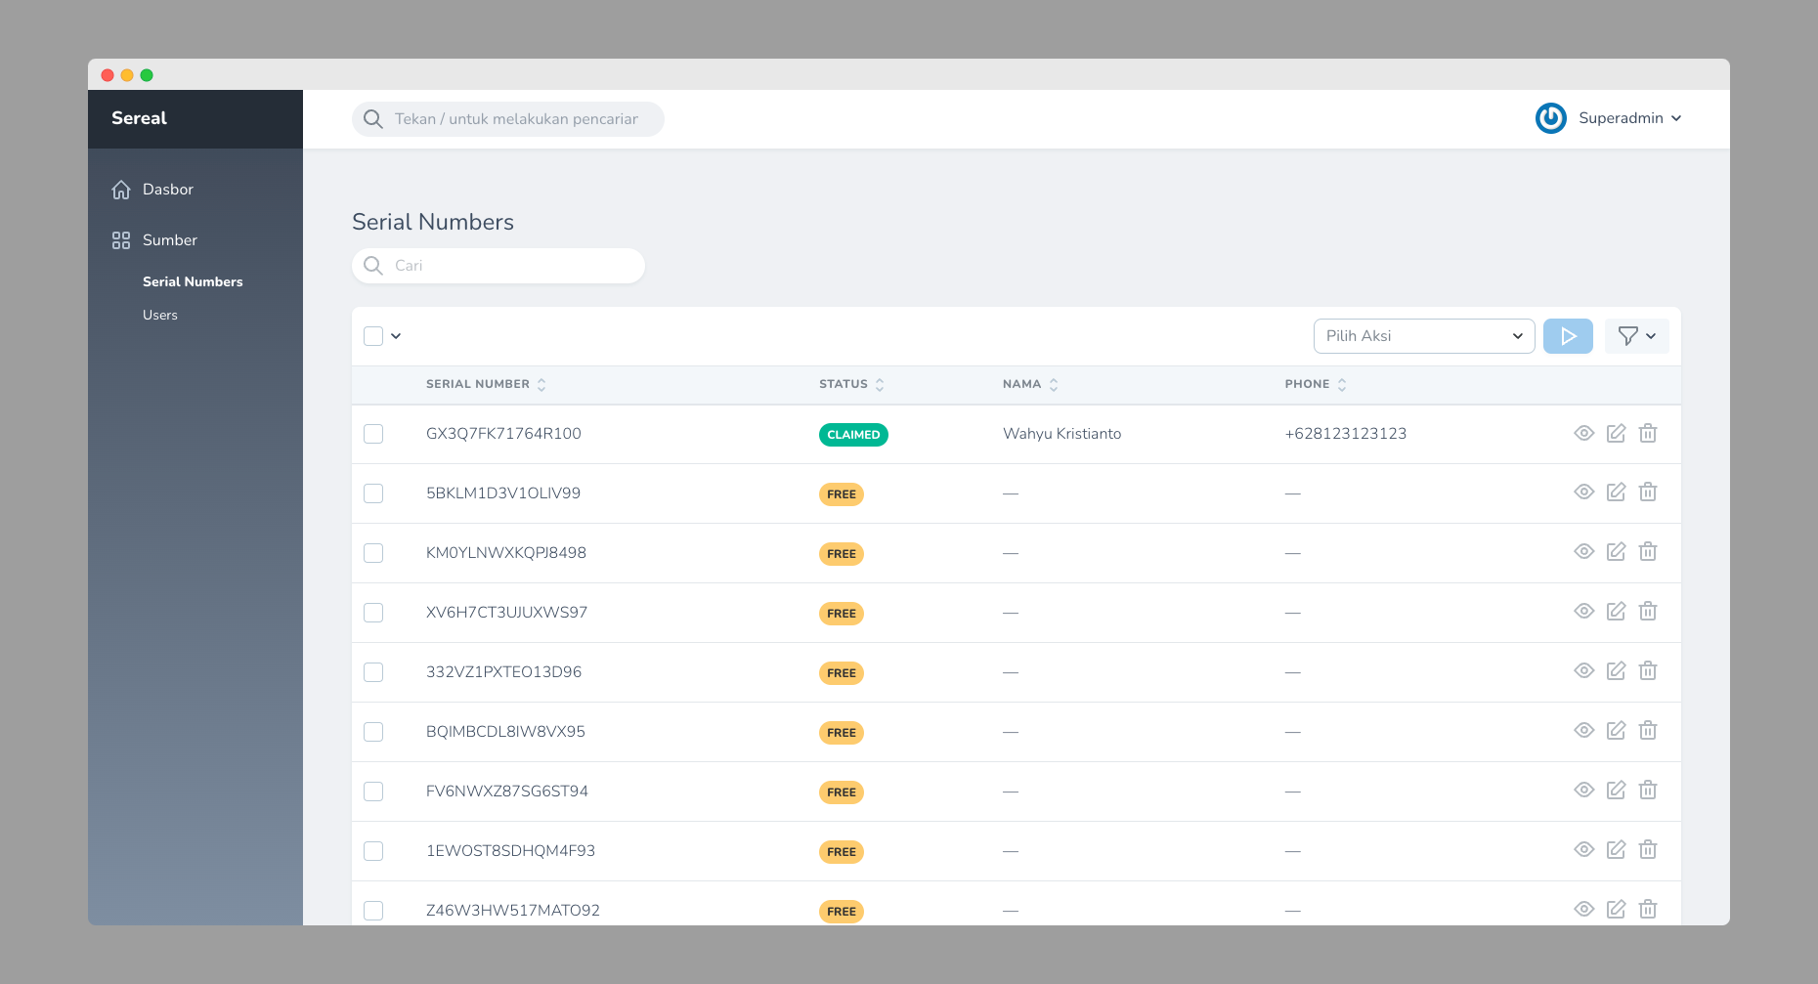Viewport: 1818px width, 984px height.
Task: Sort by Serial Number column
Action: (x=486, y=384)
